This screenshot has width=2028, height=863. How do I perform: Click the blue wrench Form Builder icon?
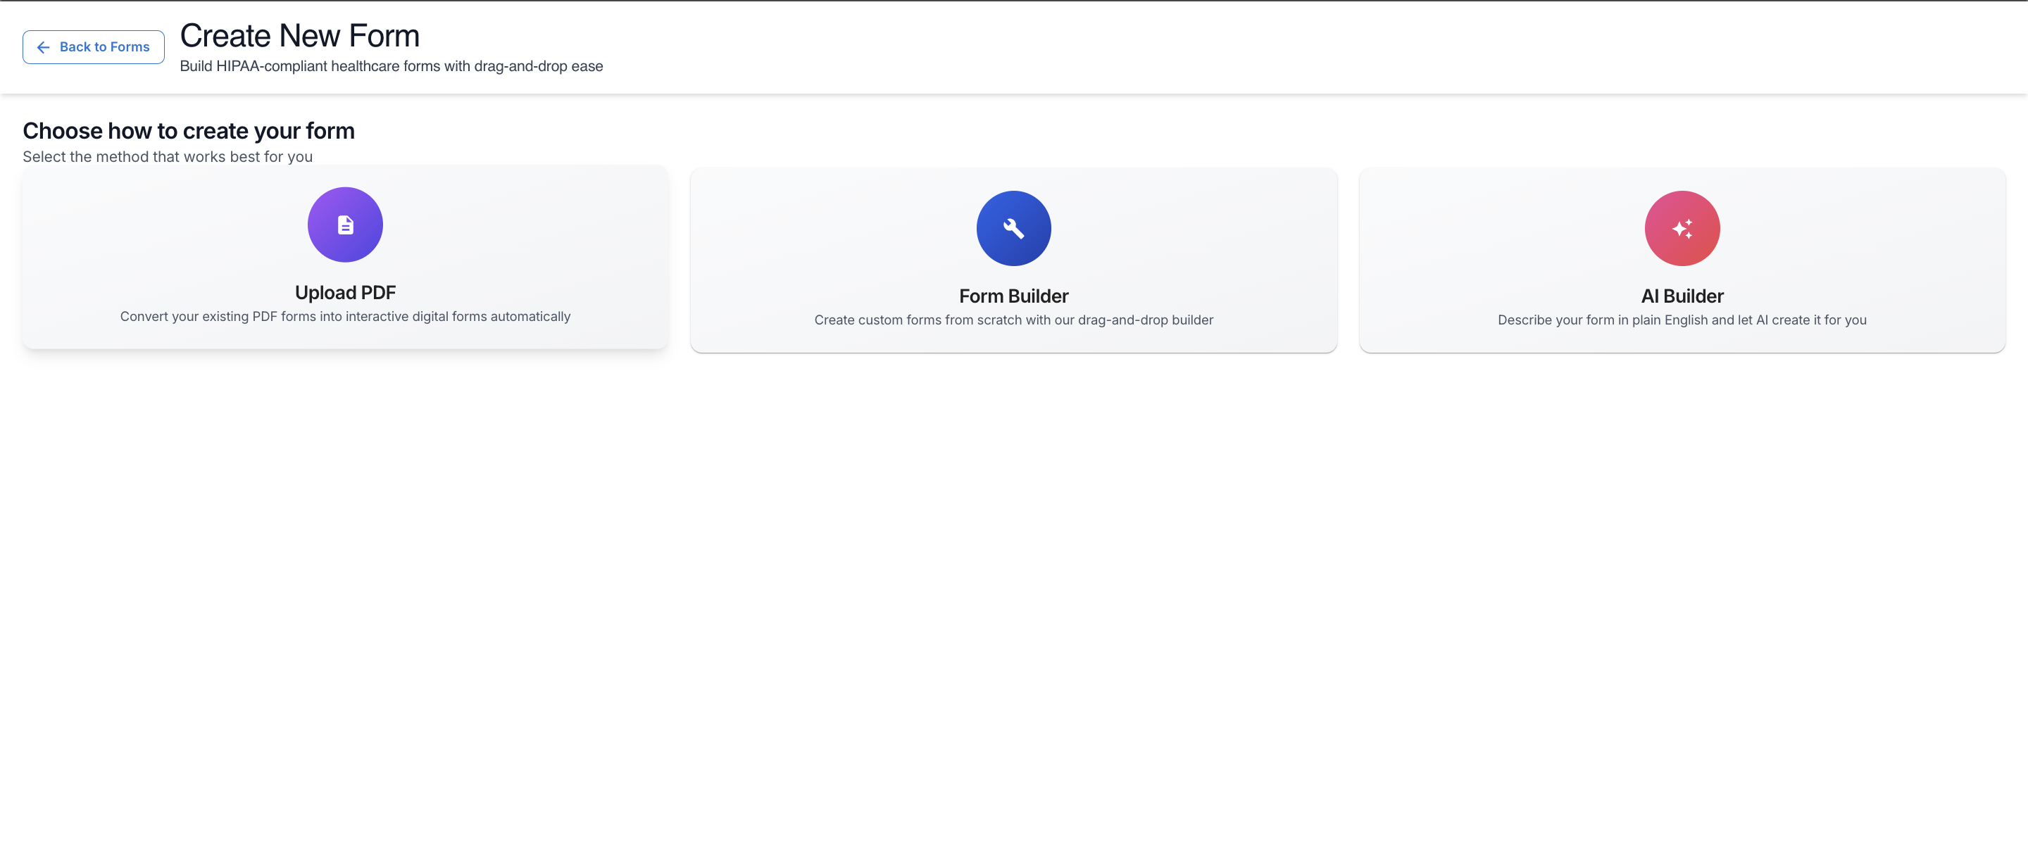point(1013,228)
